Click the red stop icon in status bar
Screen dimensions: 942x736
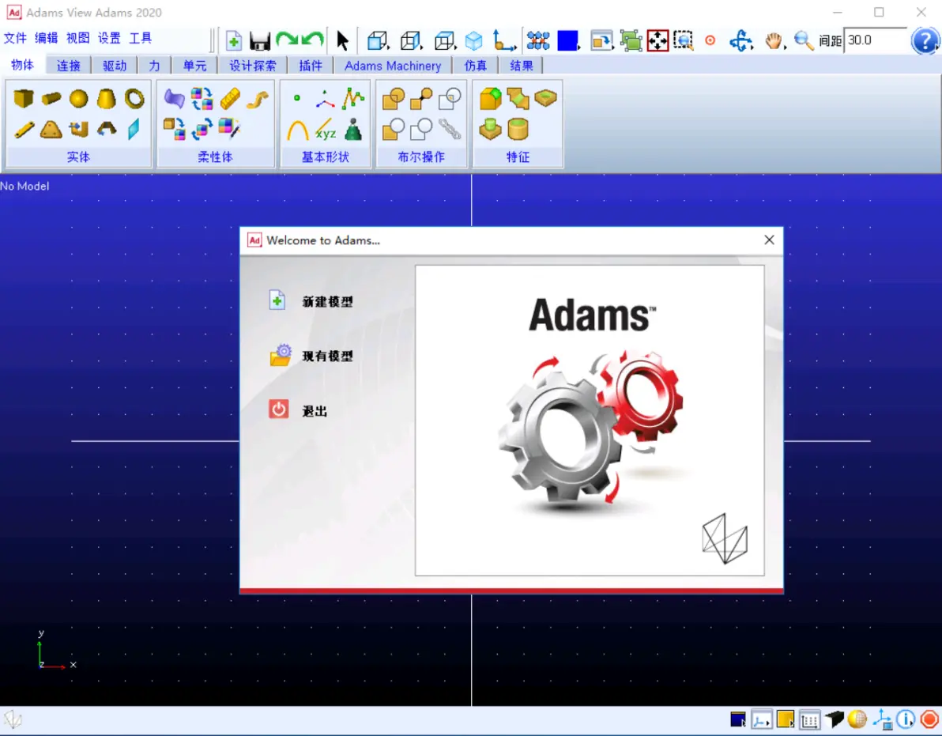[x=929, y=719]
